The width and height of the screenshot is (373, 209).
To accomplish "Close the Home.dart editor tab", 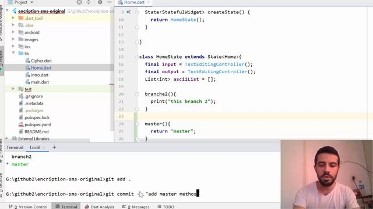I will (148, 2).
